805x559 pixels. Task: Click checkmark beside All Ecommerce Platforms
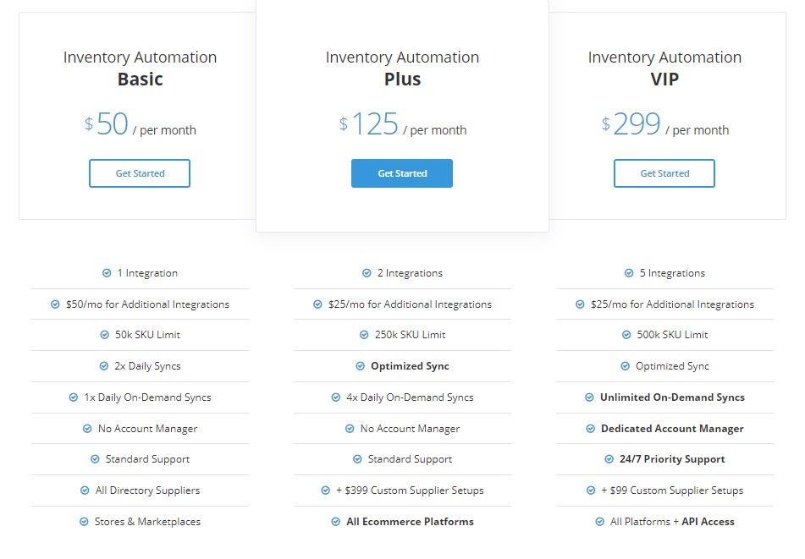pos(336,522)
